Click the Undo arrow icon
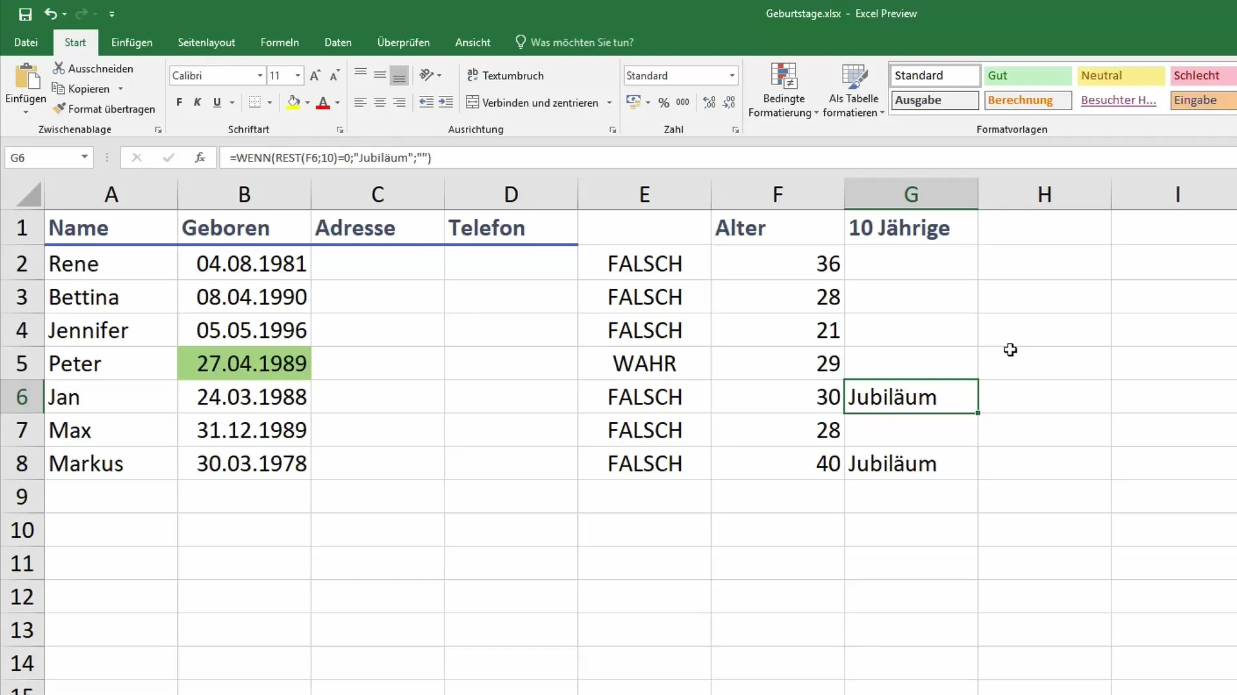The image size is (1237, 695). (50, 14)
